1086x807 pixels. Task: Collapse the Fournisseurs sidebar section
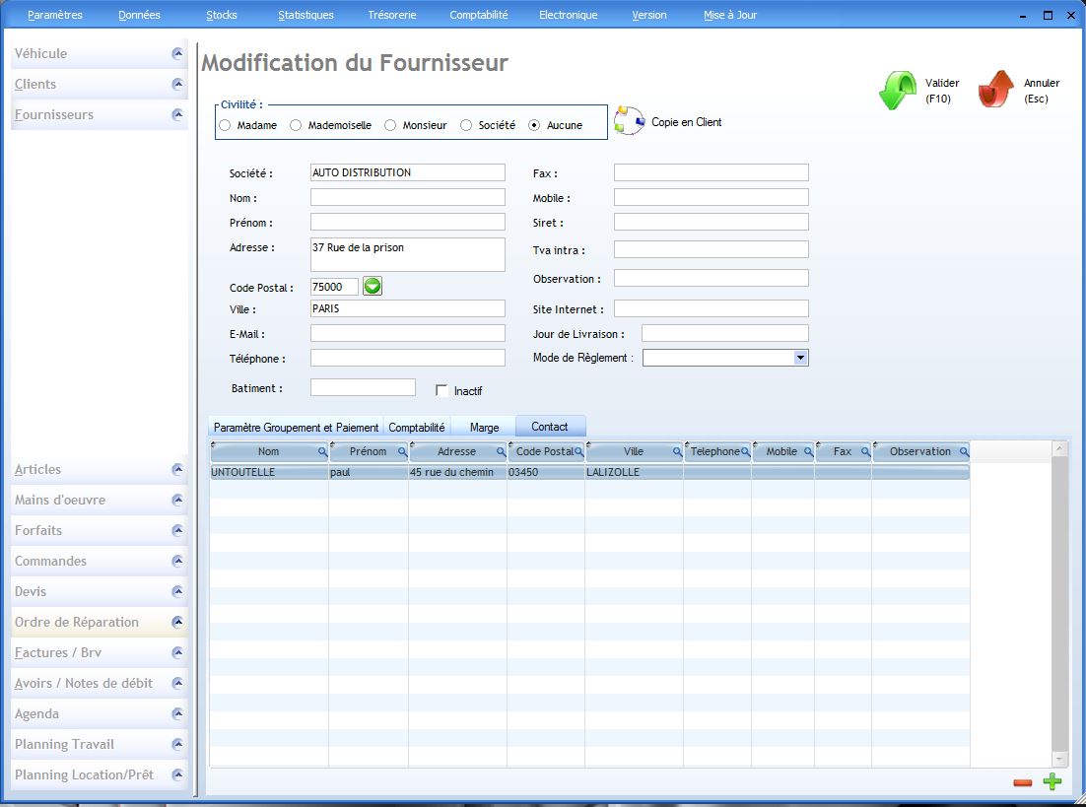coord(177,114)
